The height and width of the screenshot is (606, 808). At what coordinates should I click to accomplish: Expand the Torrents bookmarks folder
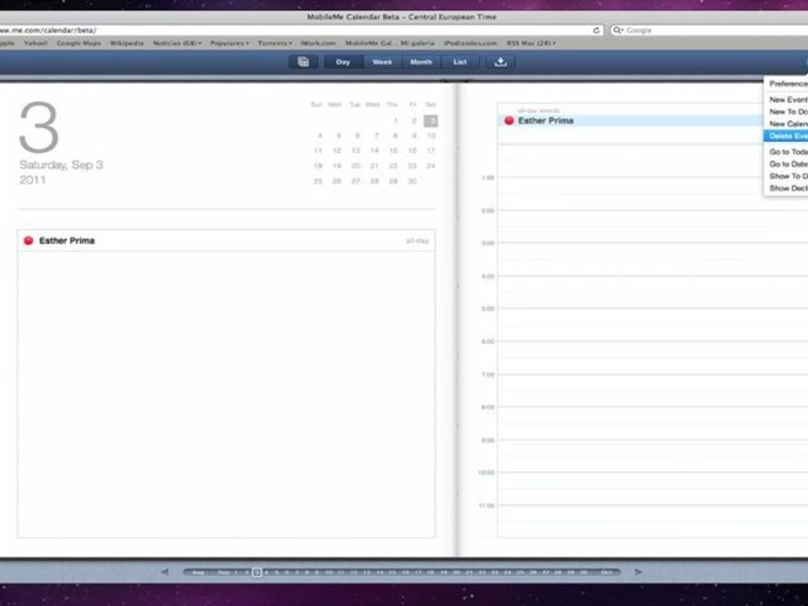pyautogui.click(x=274, y=43)
